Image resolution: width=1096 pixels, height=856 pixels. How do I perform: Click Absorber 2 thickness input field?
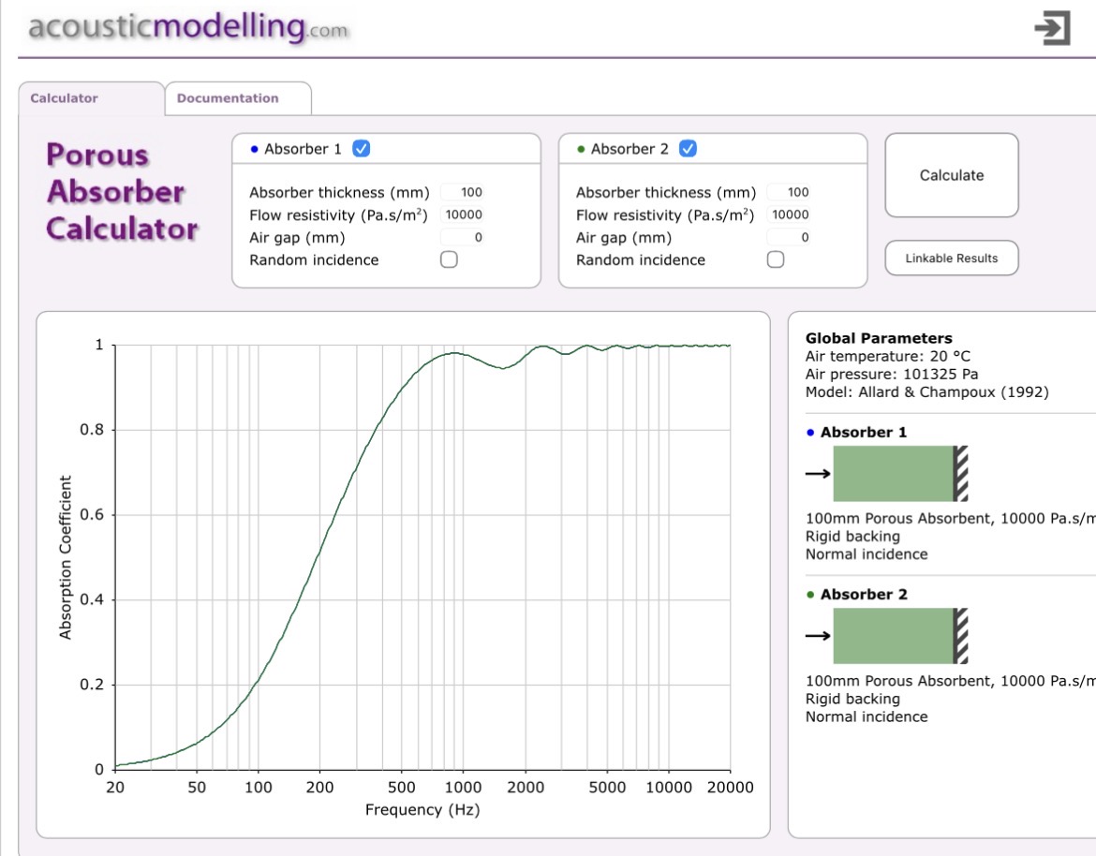(x=790, y=192)
